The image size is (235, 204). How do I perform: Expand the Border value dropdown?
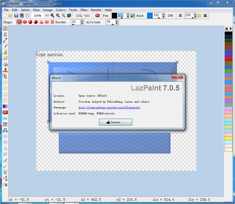74,24
